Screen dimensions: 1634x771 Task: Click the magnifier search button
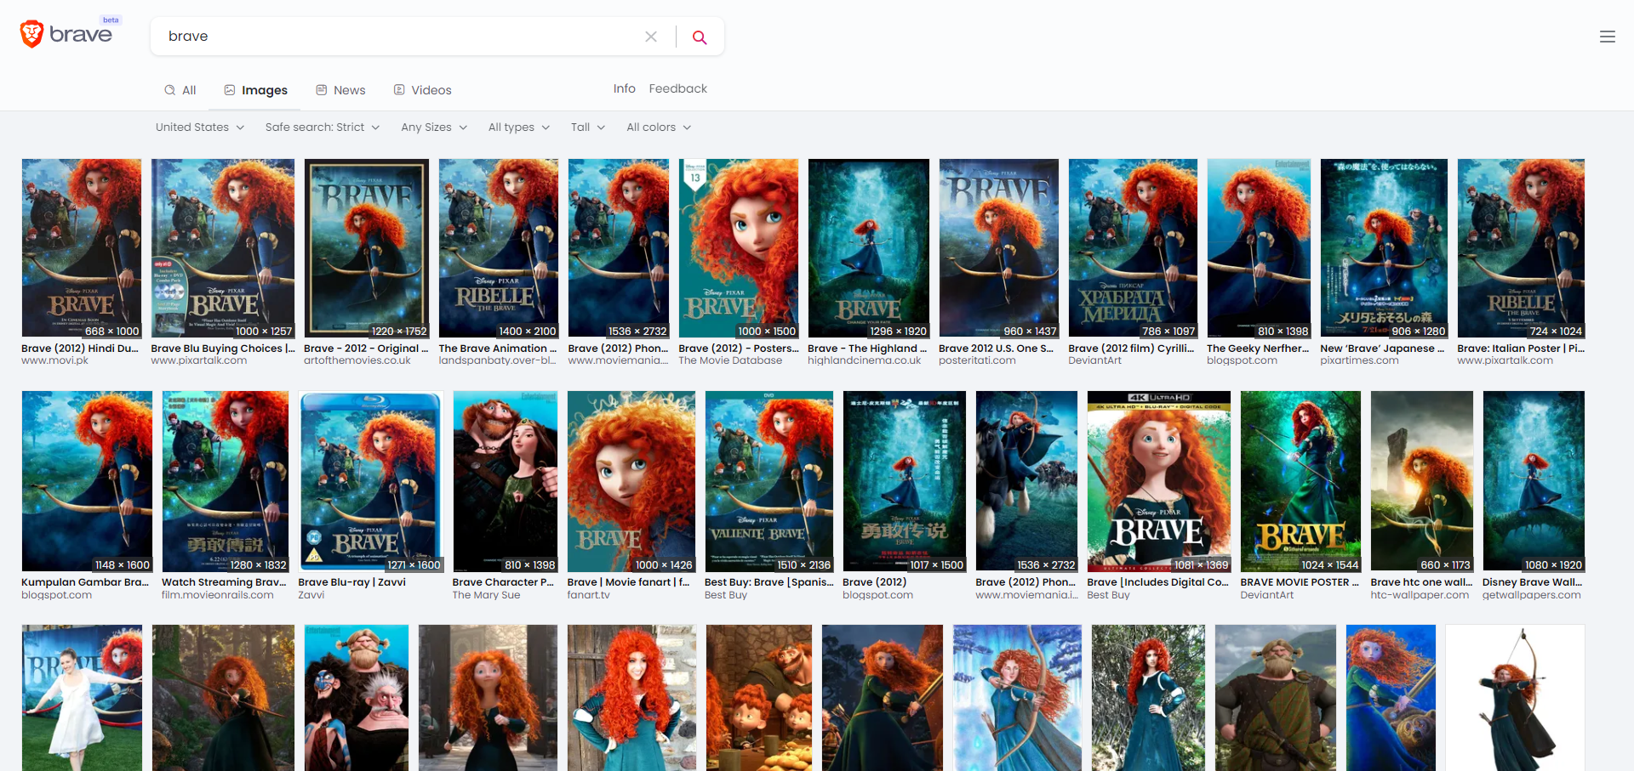(x=700, y=37)
